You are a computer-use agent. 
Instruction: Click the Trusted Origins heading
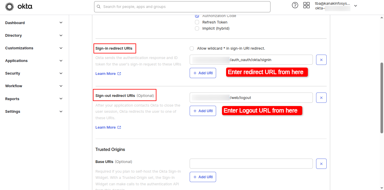[110, 149]
